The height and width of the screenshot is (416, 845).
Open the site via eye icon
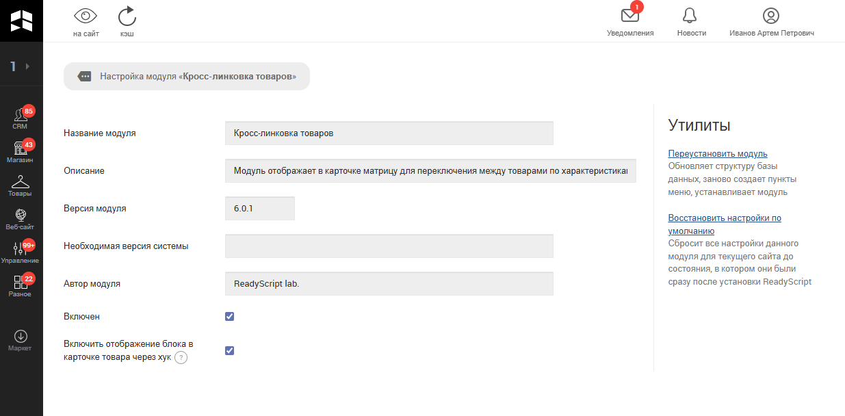tap(86, 16)
